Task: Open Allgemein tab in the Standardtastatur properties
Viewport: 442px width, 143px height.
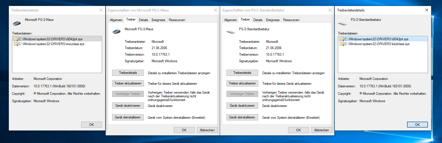Action: (230, 20)
